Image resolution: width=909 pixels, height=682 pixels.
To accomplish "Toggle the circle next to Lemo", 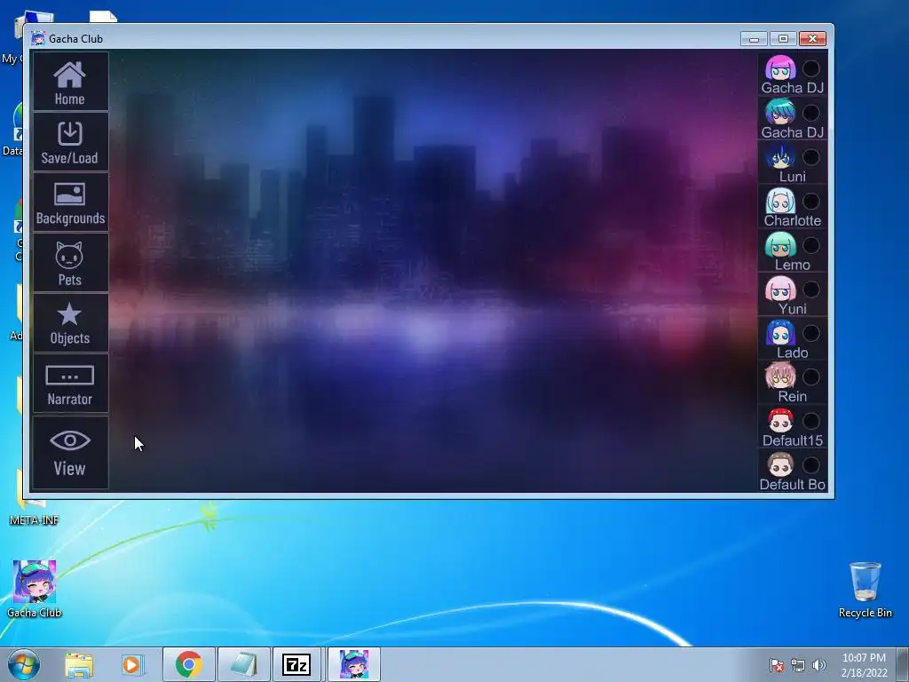I will coord(811,245).
